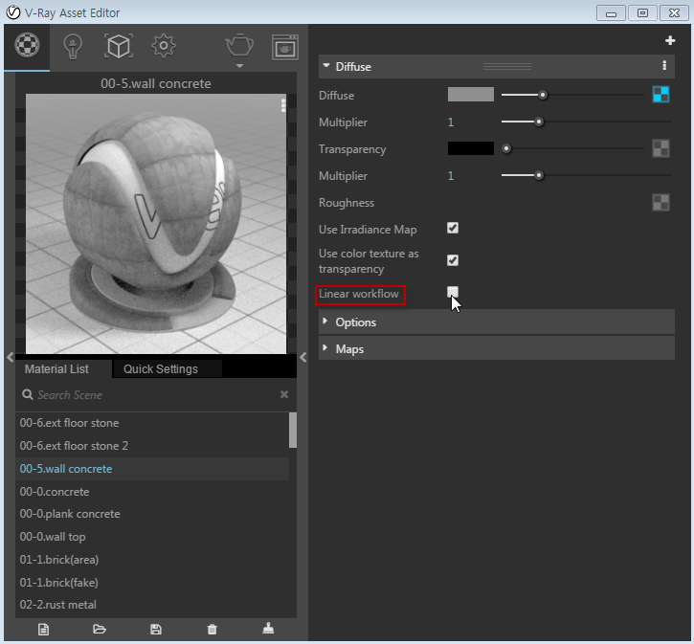Click the V-Ray logo in title bar
Screen dimensions: 694x644
pyautogui.click(x=12, y=12)
